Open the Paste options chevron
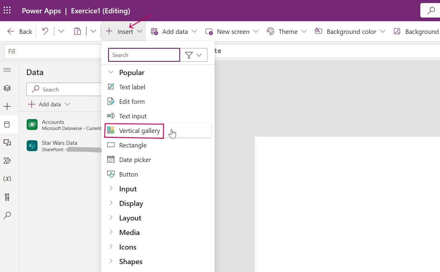 [93, 31]
